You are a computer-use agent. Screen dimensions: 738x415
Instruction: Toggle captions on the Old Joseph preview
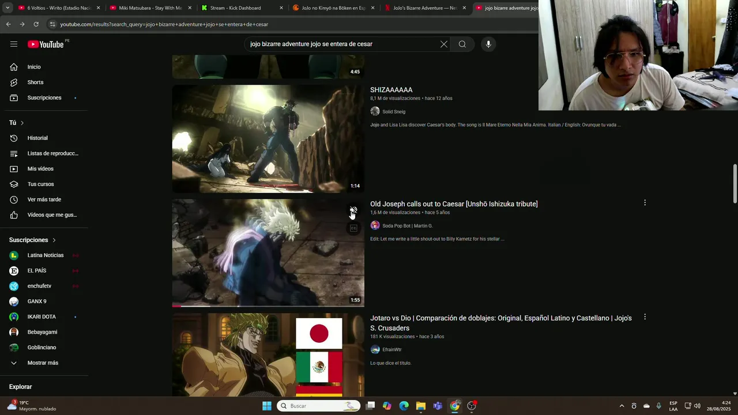tap(353, 228)
